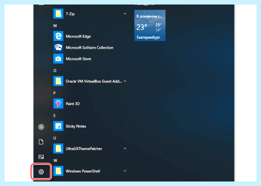Click the 7-Zip folder icon
The height and width of the screenshot is (186, 261).
[58, 14]
